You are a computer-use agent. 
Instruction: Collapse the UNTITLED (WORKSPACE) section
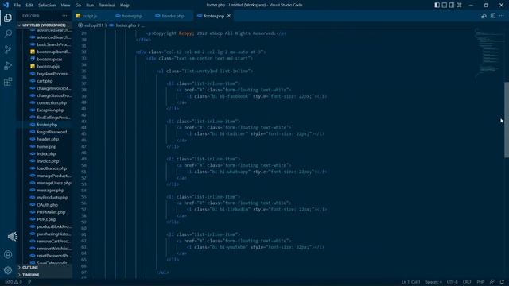point(44,25)
